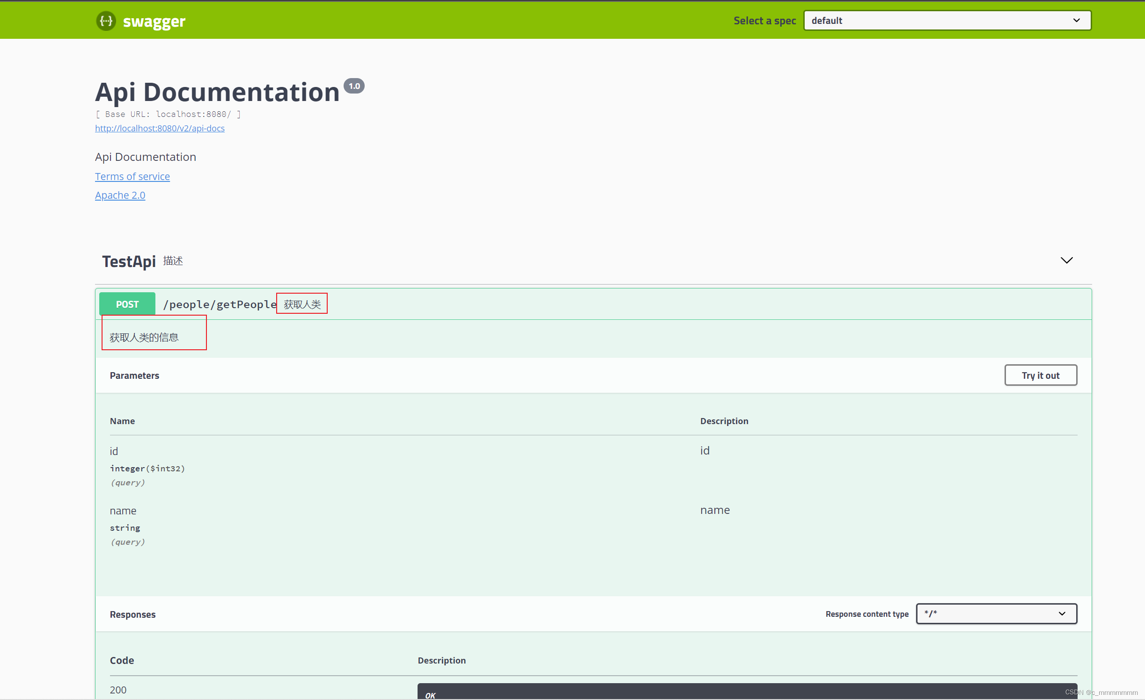Screen dimensions: 1145x700
Task: Click the 获取人类的信息 description text
Action: pyautogui.click(x=144, y=337)
